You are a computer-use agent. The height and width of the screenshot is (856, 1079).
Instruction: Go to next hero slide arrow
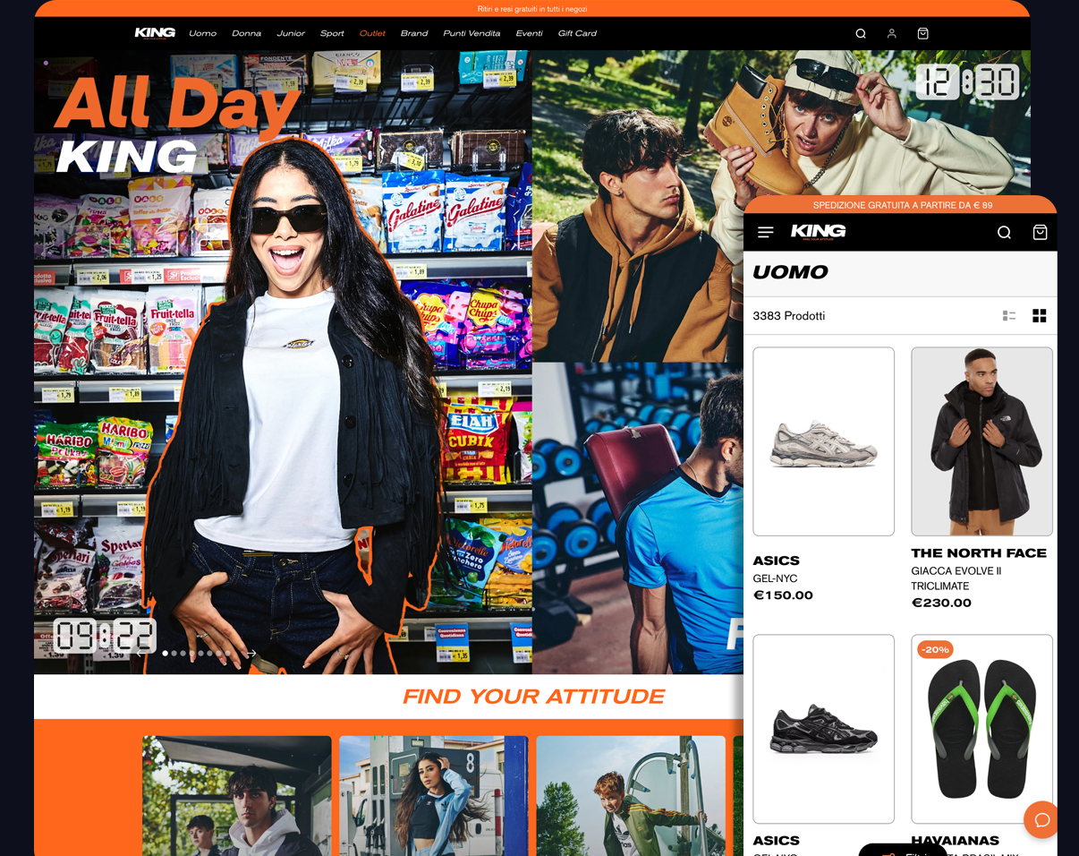(x=252, y=654)
